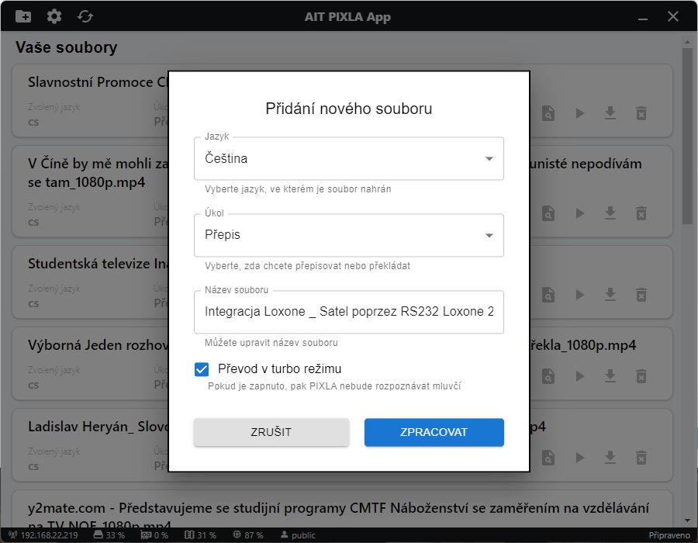698x543 pixels.
Task: Open document preview for Výborná Jeden file
Action: (548, 376)
